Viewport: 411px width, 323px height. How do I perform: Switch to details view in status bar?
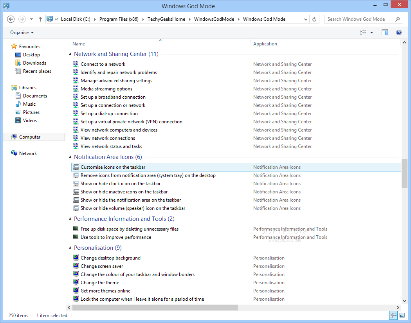[393, 316]
